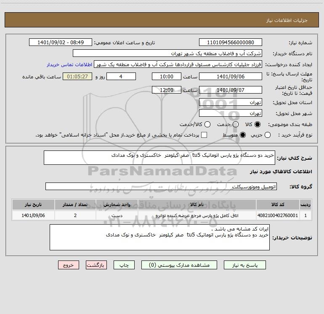Viewport: 324px width, 314px height.
Task: Click the ردیف column header
Action: coord(305,204)
